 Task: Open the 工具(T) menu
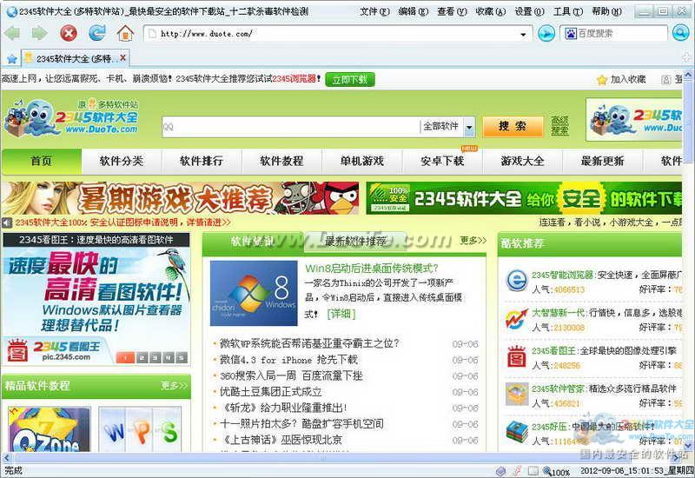[x=568, y=11]
